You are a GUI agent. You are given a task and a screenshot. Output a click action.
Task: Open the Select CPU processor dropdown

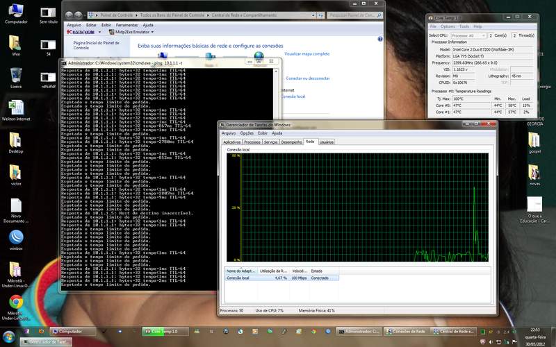coord(468,35)
